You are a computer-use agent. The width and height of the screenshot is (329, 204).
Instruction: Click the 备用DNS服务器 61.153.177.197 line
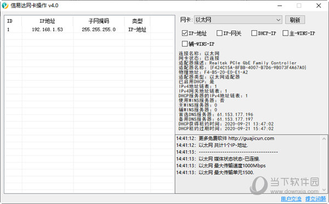click(x=215, y=119)
